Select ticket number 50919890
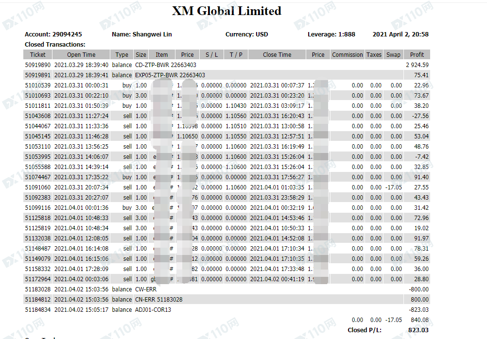Viewport: 487px width, 339px height. click(x=37, y=65)
